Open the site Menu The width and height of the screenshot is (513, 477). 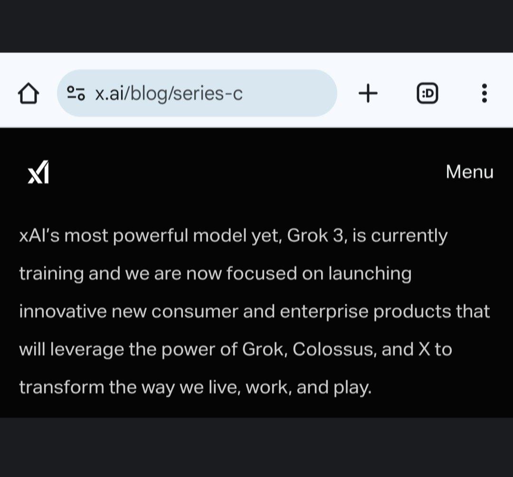pos(469,172)
